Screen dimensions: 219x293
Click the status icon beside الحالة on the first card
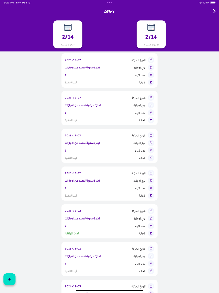pyautogui.click(x=151, y=82)
